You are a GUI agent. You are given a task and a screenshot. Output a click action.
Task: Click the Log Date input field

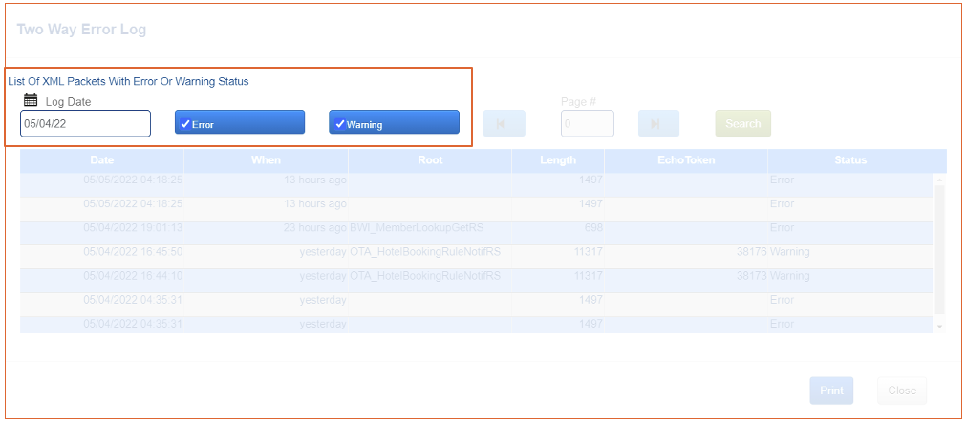coord(85,123)
